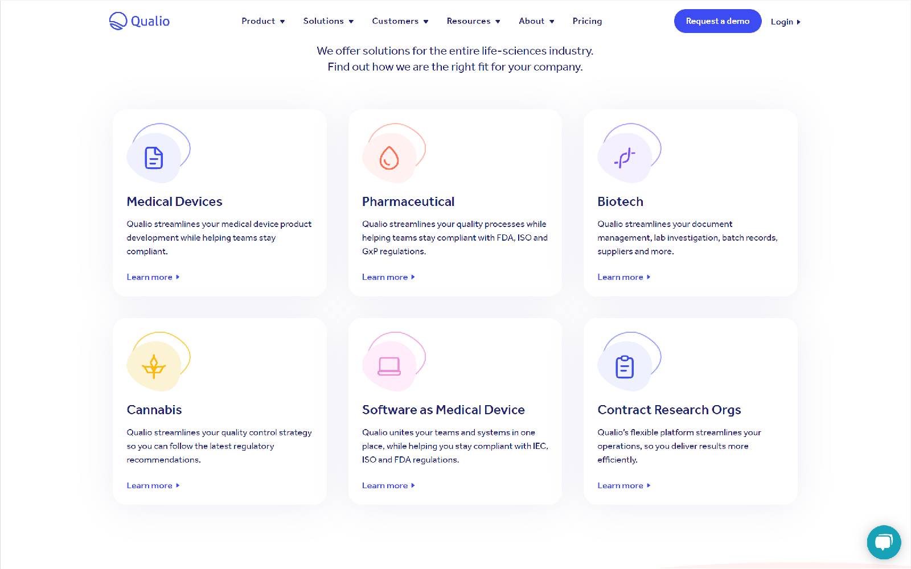Click Learn more under Medical Devices

153,277
